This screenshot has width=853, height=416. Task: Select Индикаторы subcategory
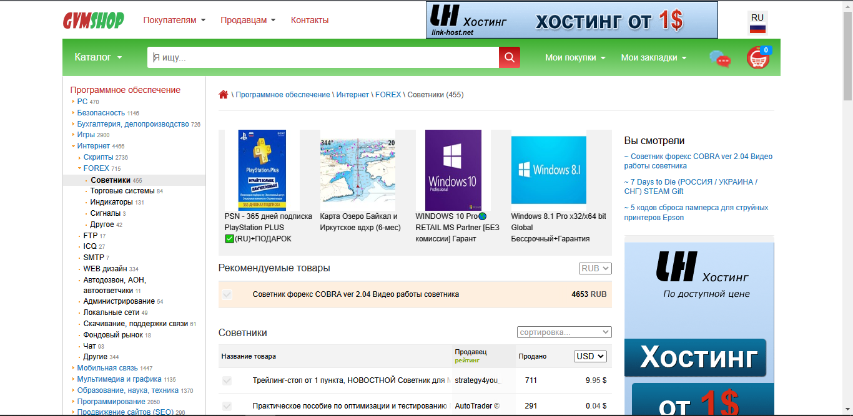(112, 202)
